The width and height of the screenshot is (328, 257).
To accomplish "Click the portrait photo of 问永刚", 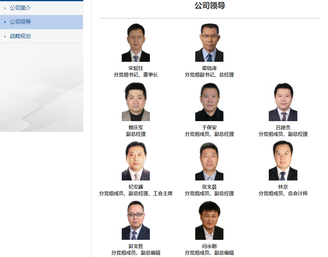I will (209, 220).
